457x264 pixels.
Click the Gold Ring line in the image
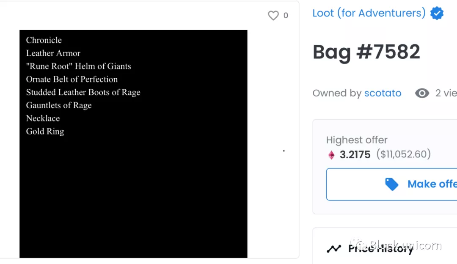click(x=45, y=131)
